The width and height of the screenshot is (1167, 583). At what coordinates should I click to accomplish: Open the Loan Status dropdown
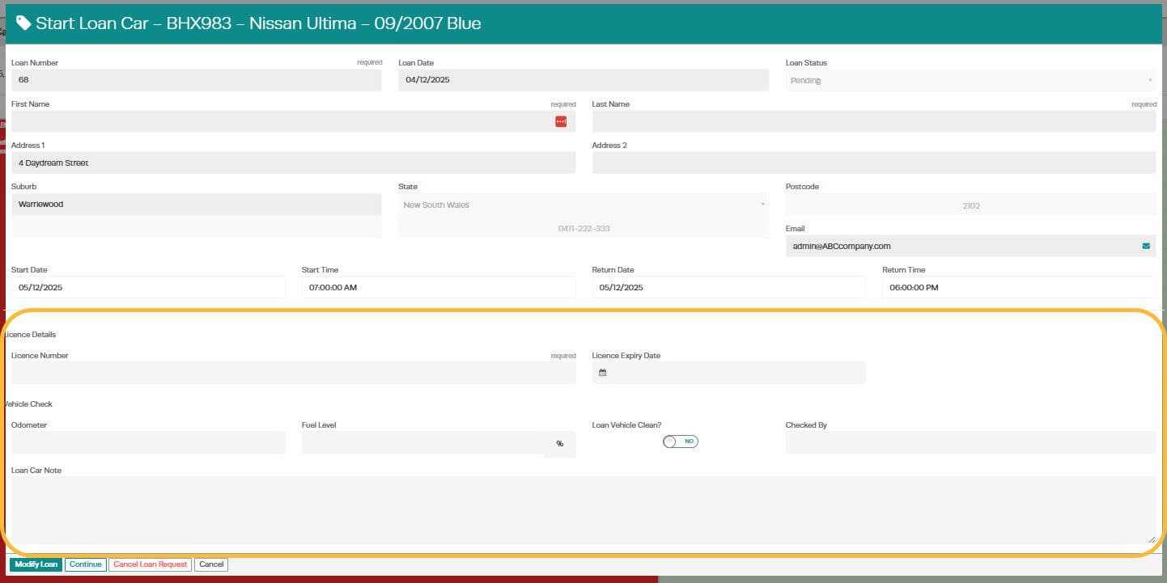coord(970,80)
